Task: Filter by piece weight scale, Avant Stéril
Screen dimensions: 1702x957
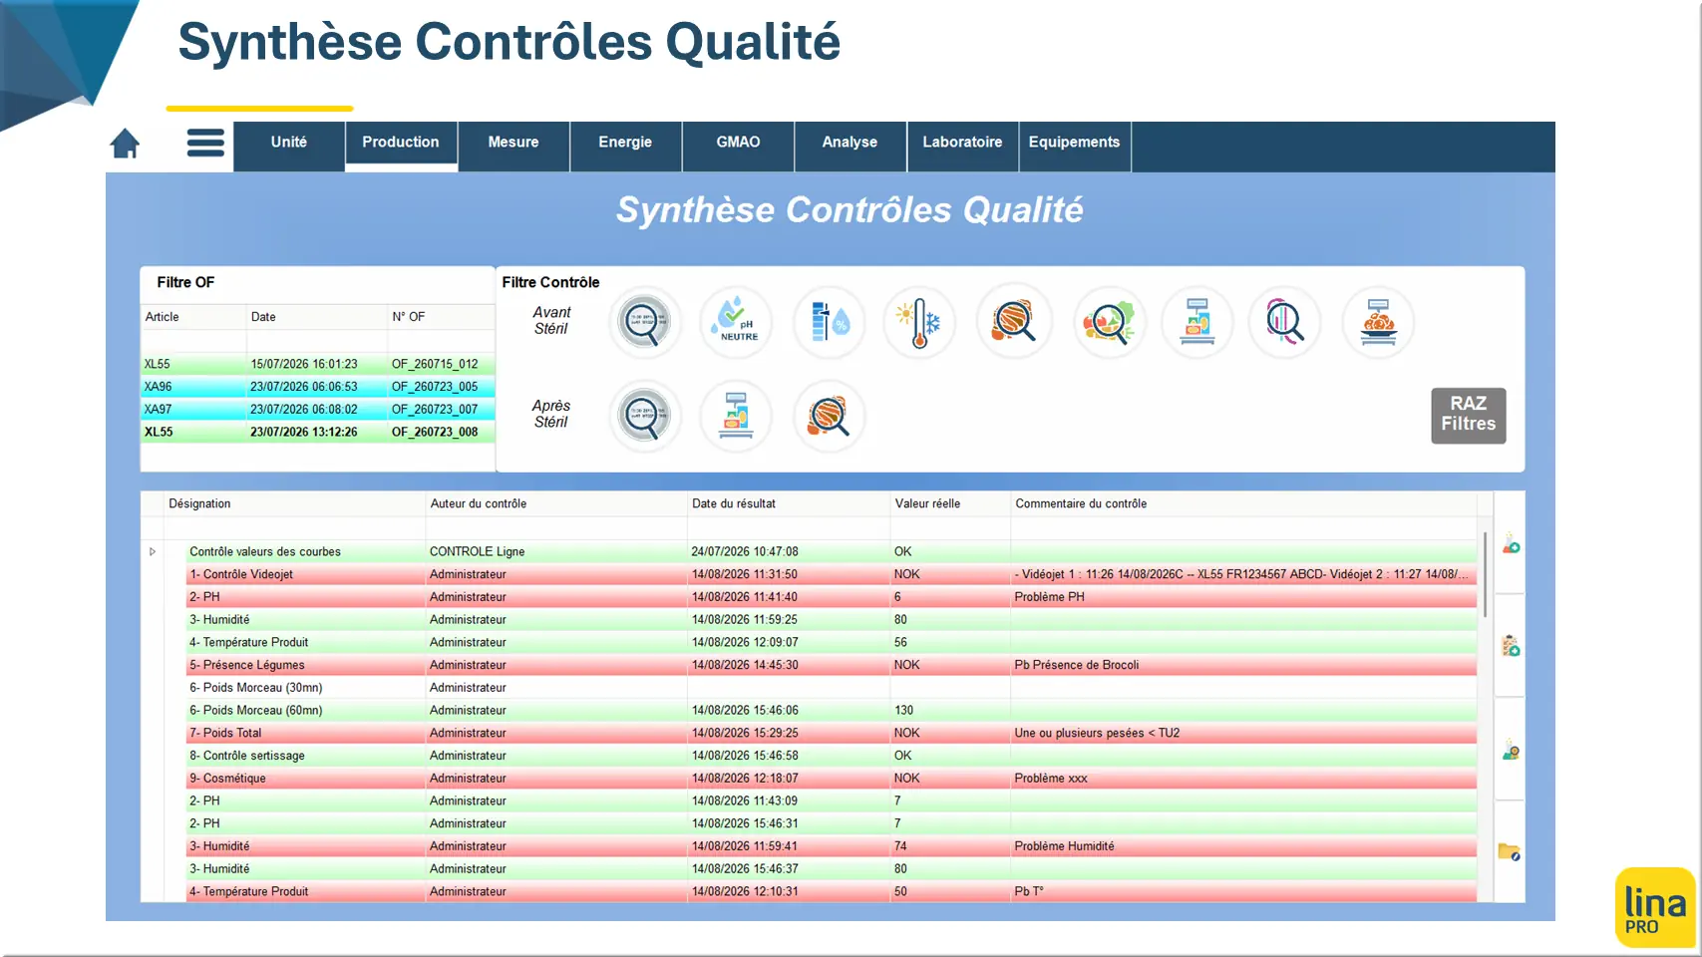Action: (x=1197, y=322)
